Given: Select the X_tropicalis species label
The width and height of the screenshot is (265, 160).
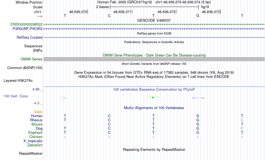Looking at the screenshot, I should coord(33,141).
